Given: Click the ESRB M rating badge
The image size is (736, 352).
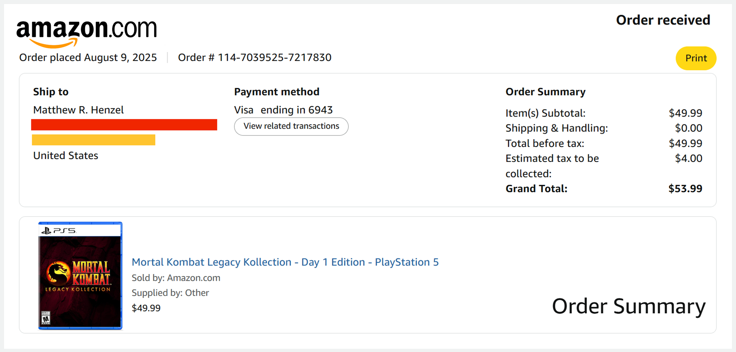Looking at the screenshot, I should [46, 318].
